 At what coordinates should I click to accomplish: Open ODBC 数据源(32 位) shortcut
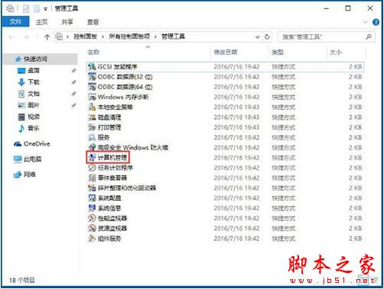[x=225, y=77]
